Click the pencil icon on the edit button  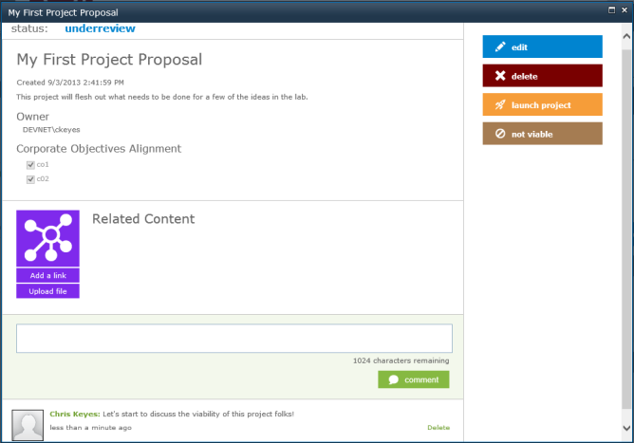coord(500,47)
